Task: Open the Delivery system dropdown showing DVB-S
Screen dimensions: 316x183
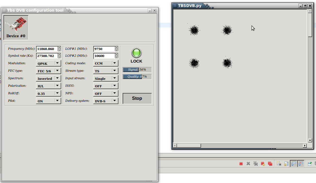Action: point(106,101)
